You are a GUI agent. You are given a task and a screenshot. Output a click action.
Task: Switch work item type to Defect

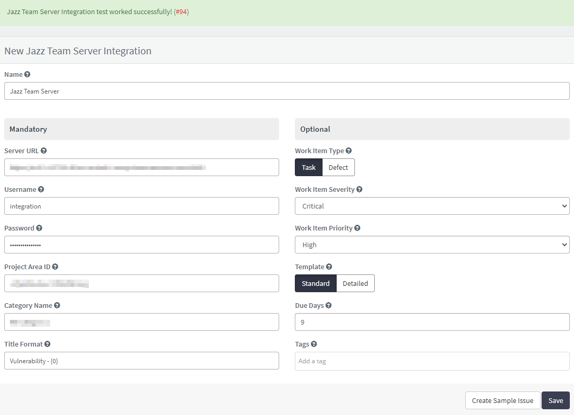[338, 167]
